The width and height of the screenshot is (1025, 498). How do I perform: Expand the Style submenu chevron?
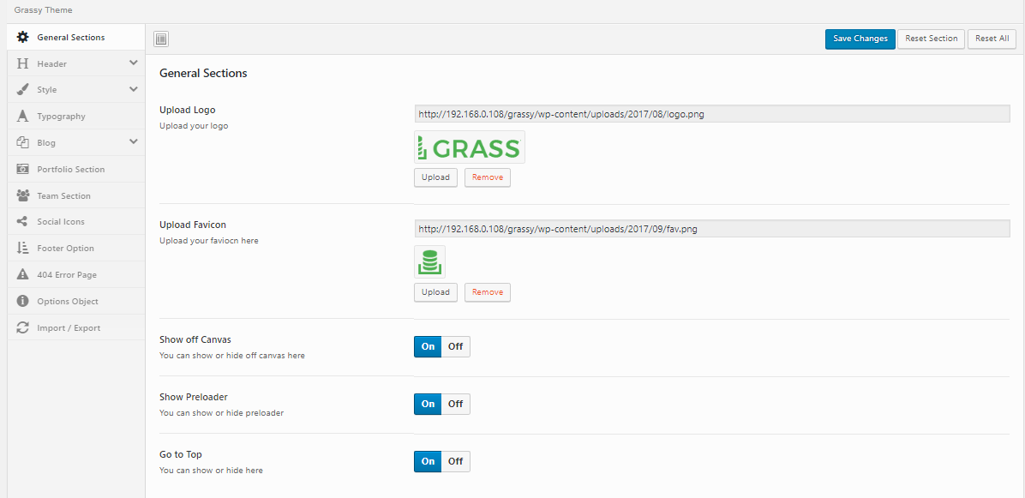click(x=134, y=89)
